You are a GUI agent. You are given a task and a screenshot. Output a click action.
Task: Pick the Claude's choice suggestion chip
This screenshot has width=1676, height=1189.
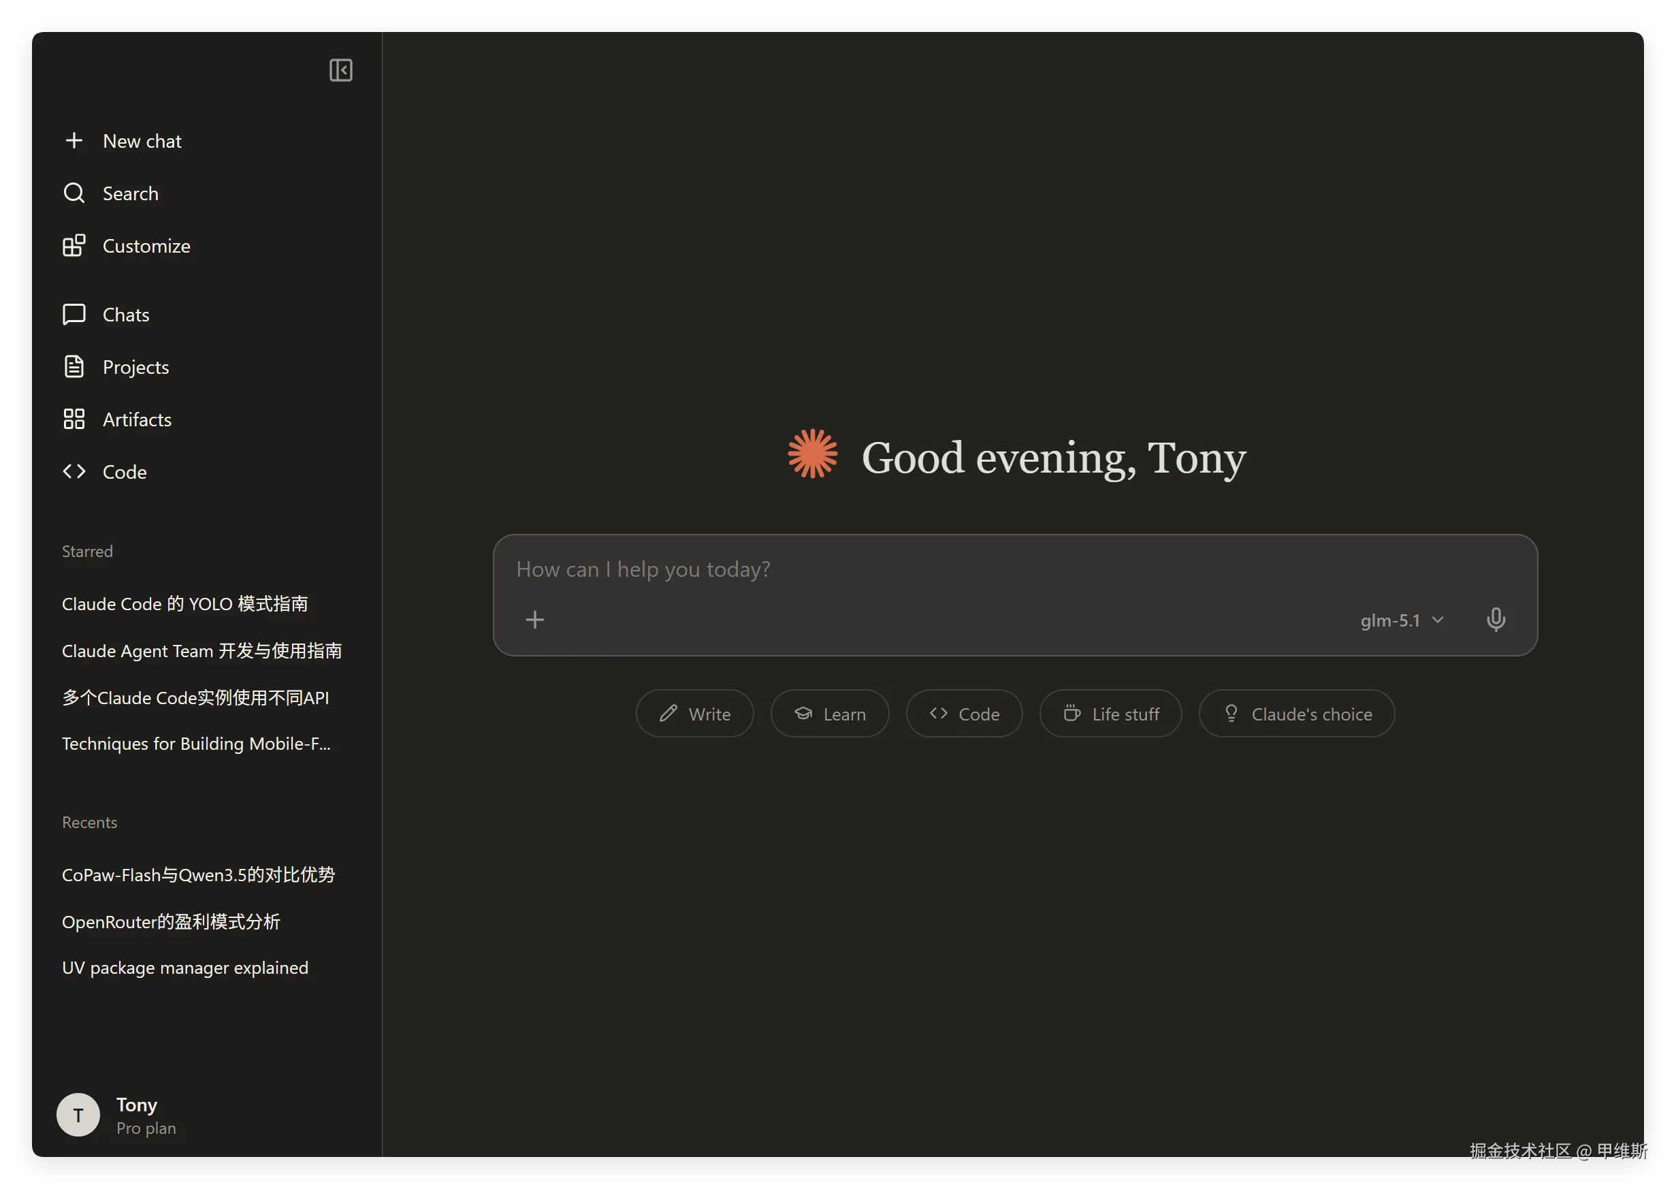pos(1296,714)
